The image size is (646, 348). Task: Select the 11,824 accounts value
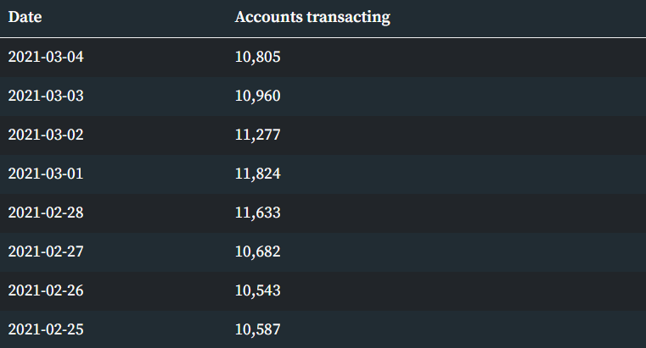[x=257, y=174]
